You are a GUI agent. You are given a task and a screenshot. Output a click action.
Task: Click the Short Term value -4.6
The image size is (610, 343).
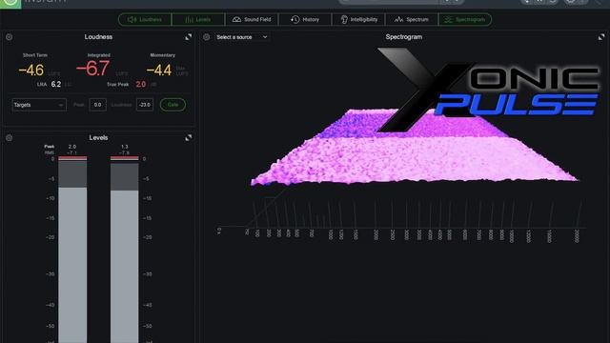click(x=31, y=71)
